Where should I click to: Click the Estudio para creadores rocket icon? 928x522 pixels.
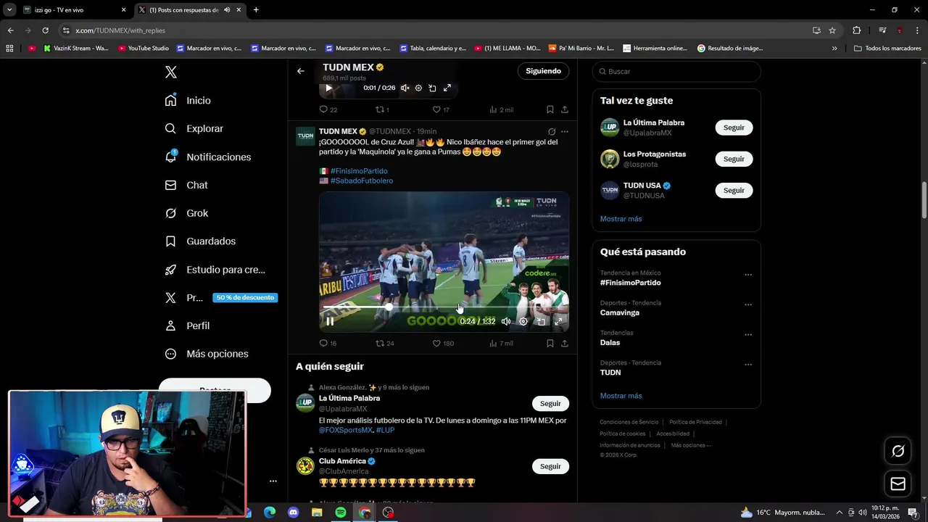(x=170, y=269)
